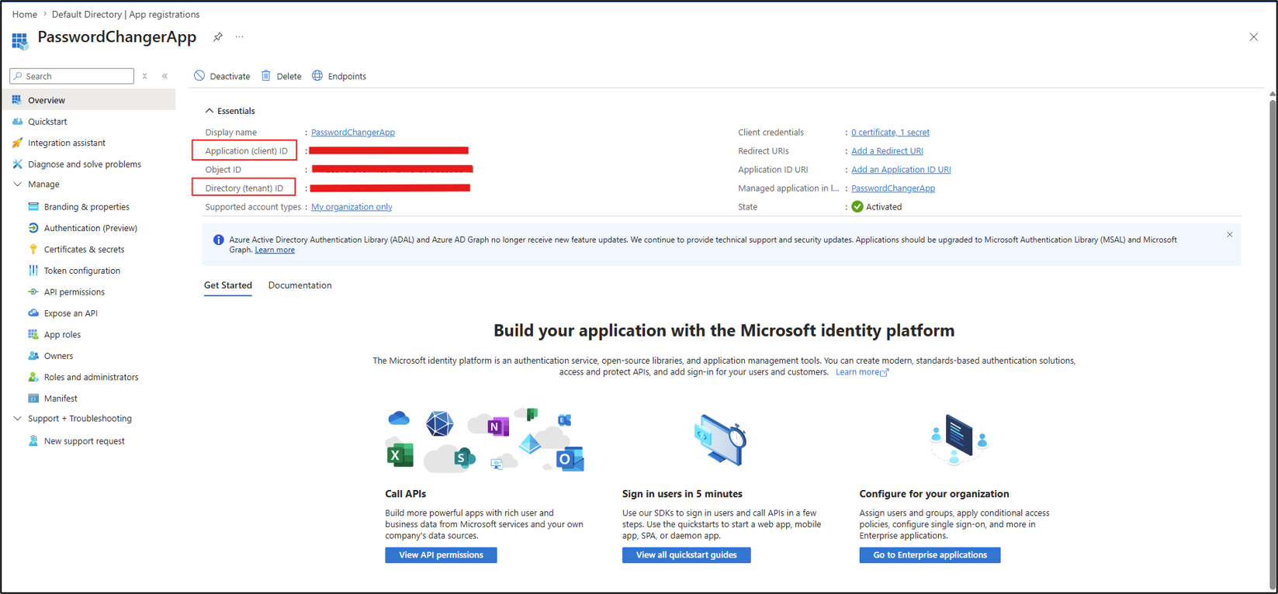Image resolution: width=1278 pixels, height=594 pixels.
Task: Click the Authentication (Preview) icon
Action: (x=33, y=228)
